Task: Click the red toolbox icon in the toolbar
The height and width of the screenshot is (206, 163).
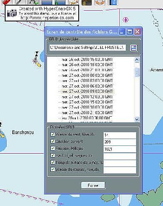Action: point(6,2)
